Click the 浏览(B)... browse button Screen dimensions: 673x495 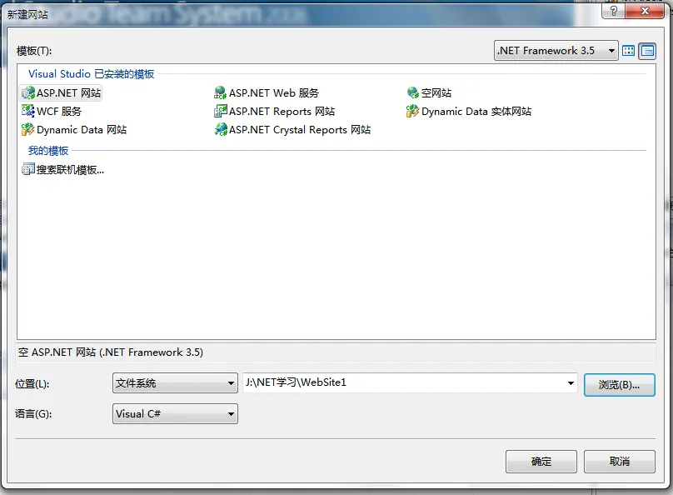(620, 385)
